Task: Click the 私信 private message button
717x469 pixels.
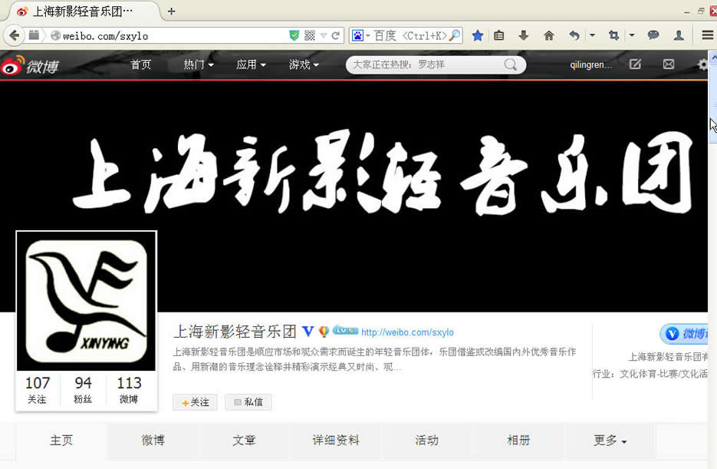Action: (248, 402)
